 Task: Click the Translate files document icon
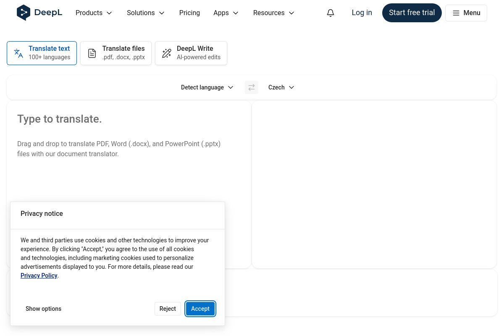pos(92,53)
